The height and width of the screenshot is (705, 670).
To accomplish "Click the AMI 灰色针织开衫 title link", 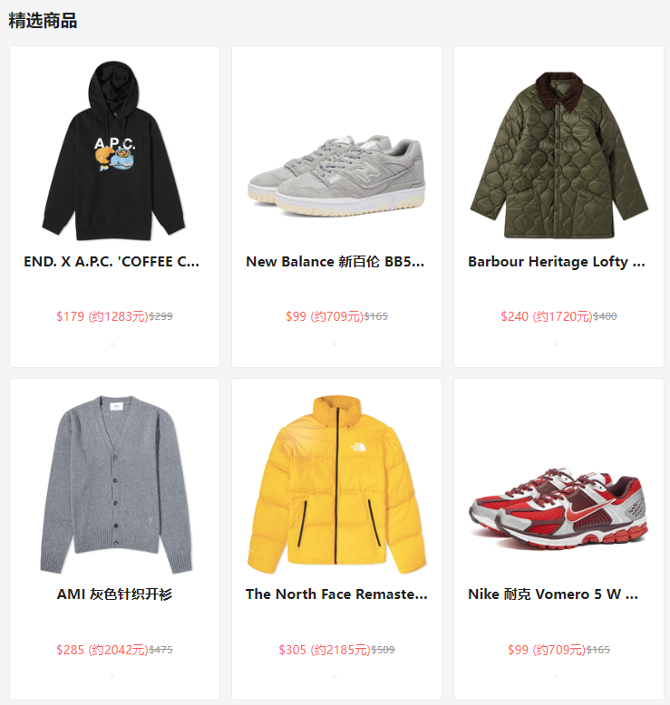I will click(114, 594).
